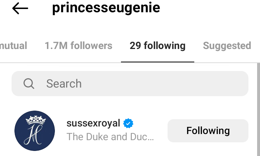The image size is (260, 156).
Task: Click the magnifying glass search icon
Action: 29,84
